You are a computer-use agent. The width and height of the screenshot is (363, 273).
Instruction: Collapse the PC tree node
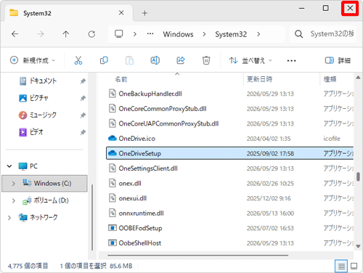(x=9, y=166)
